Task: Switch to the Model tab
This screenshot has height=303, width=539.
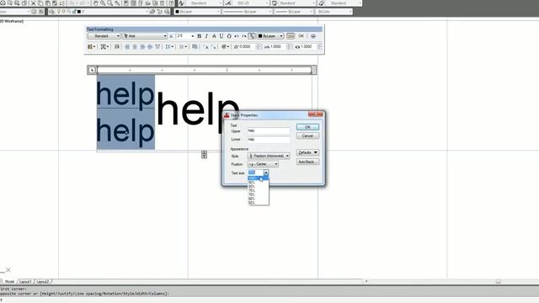Action: [9, 282]
